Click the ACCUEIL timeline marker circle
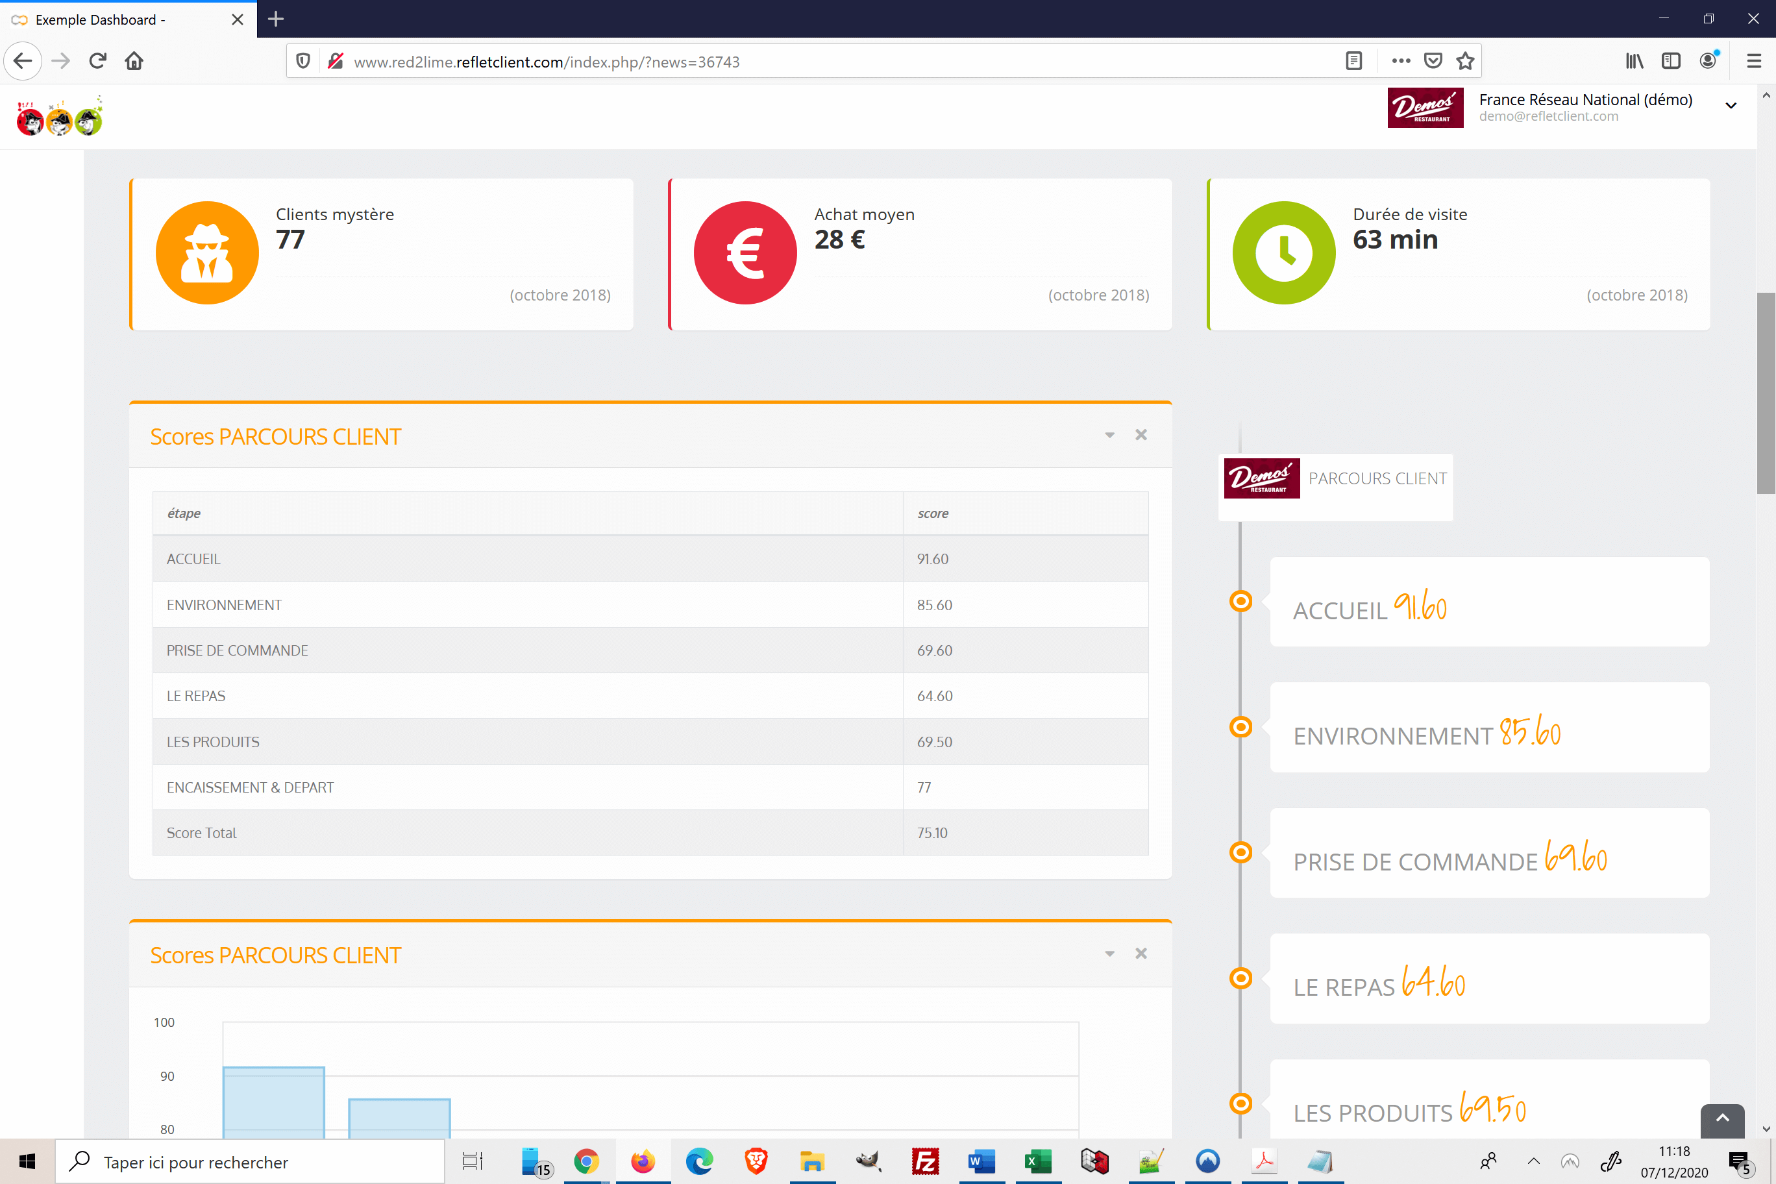Viewport: 1776px width, 1184px height. point(1240,601)
